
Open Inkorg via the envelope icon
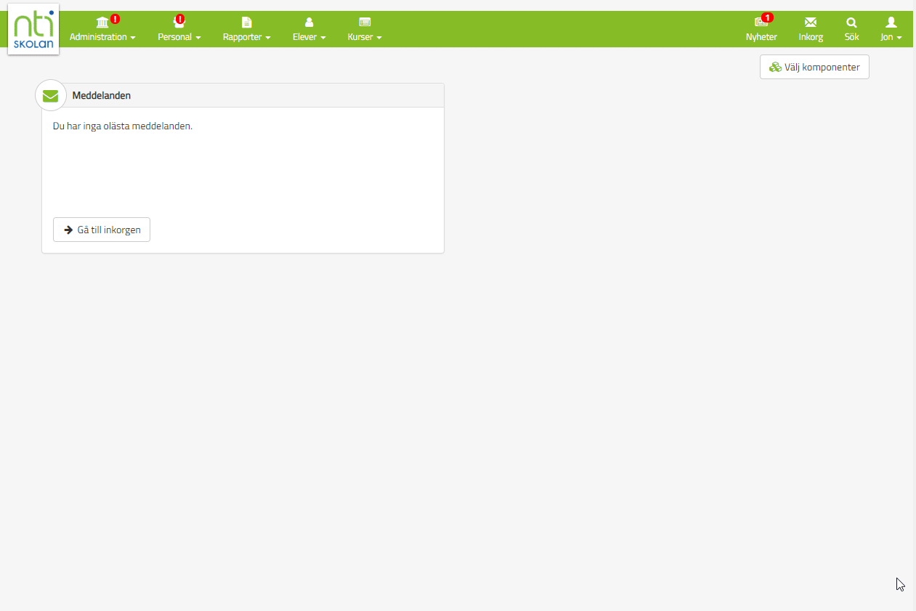(811, 23)
